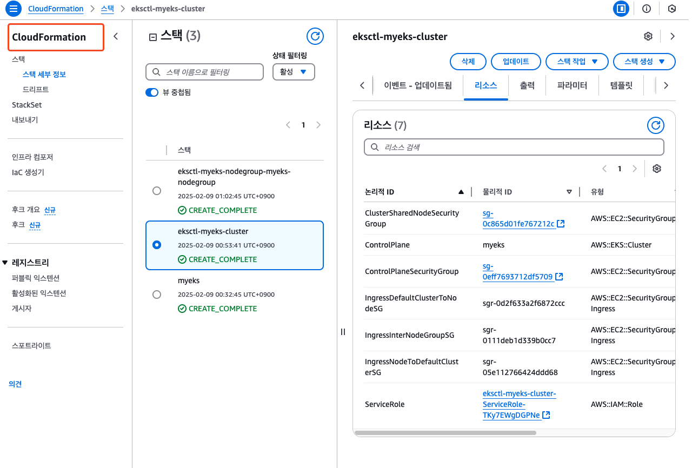Screen dimensions: 692x468
Task: Go to next resources page
Action: pyautogui.click(x=635, y=169)
